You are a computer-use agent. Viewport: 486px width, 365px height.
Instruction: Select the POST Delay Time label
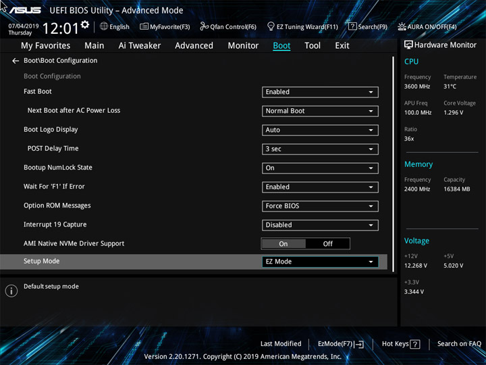[53, 148]
